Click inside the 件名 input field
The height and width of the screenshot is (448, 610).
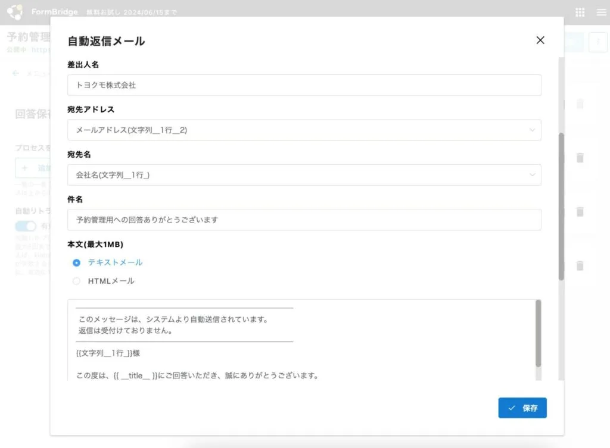304,220
